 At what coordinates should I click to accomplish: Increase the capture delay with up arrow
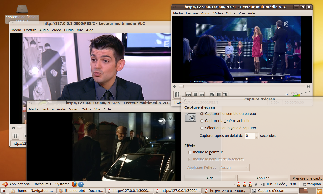coord(256,134)
